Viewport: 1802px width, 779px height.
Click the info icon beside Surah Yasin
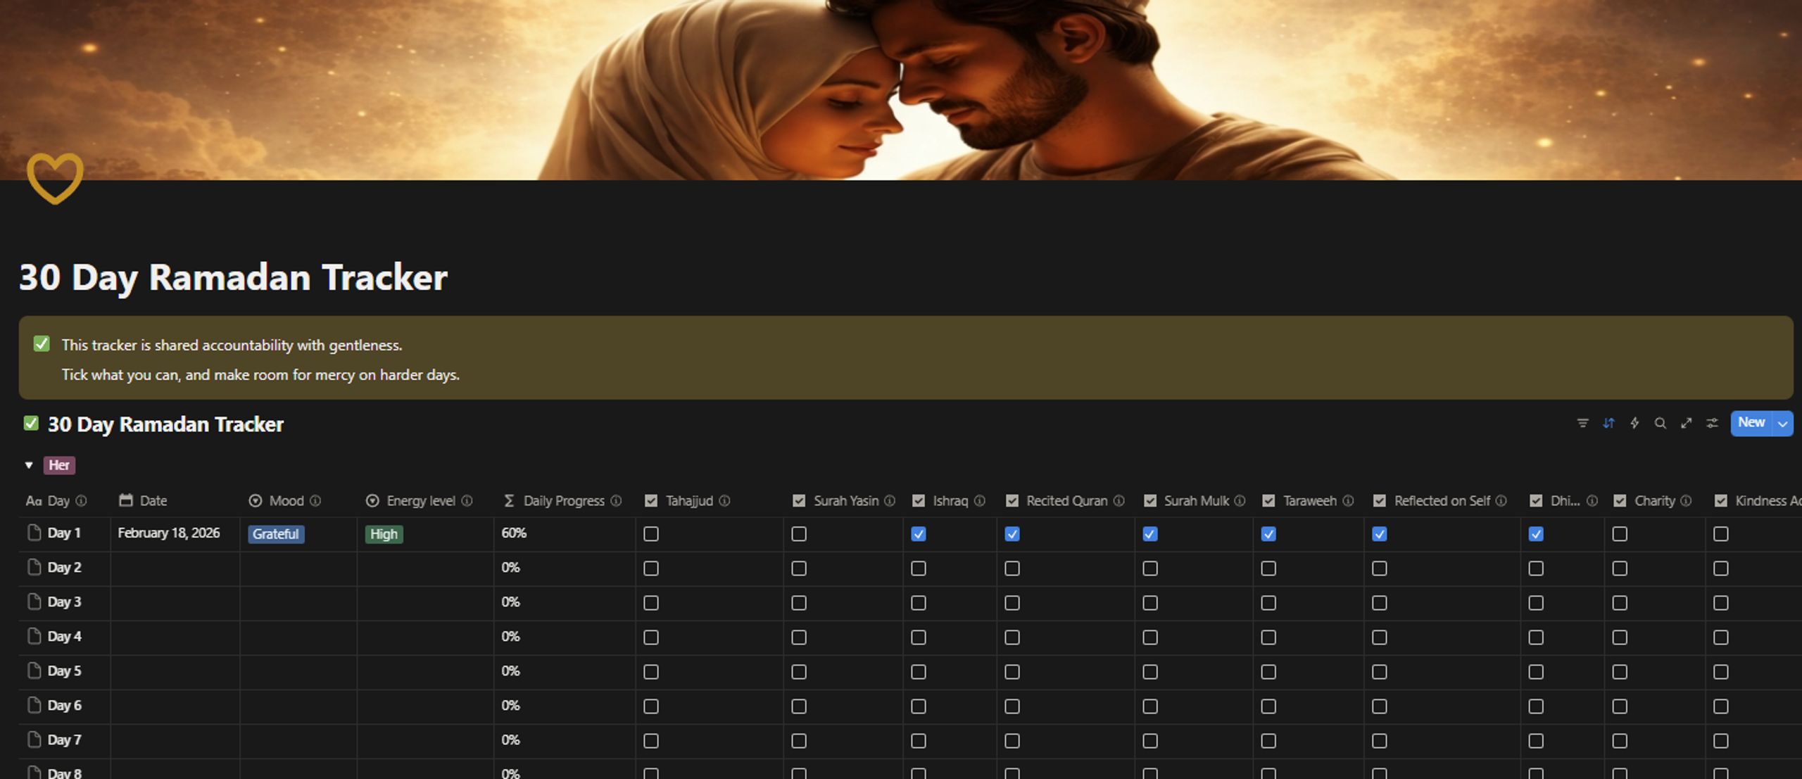tap(890, 500)
